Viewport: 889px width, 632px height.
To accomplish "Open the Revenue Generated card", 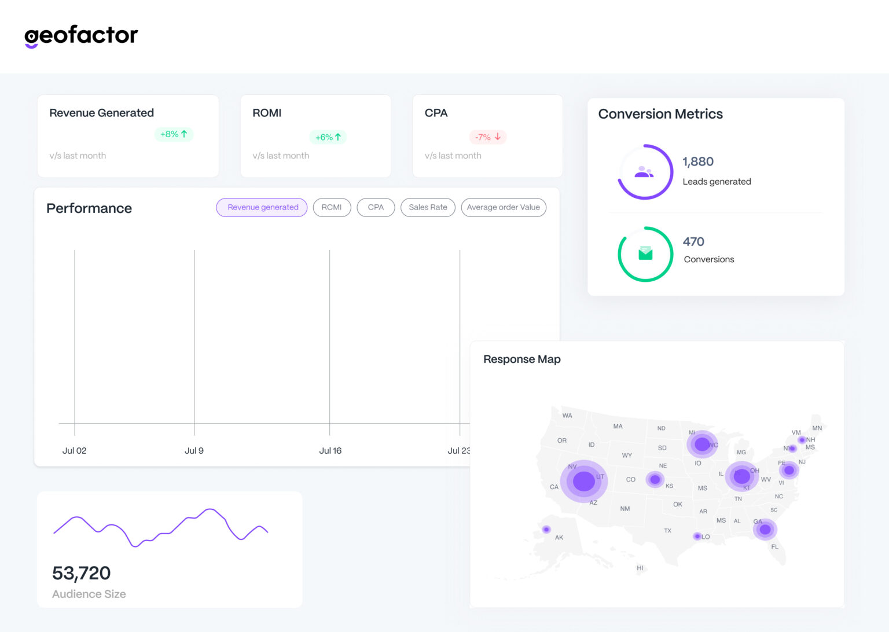I will (x=127, y=135).
